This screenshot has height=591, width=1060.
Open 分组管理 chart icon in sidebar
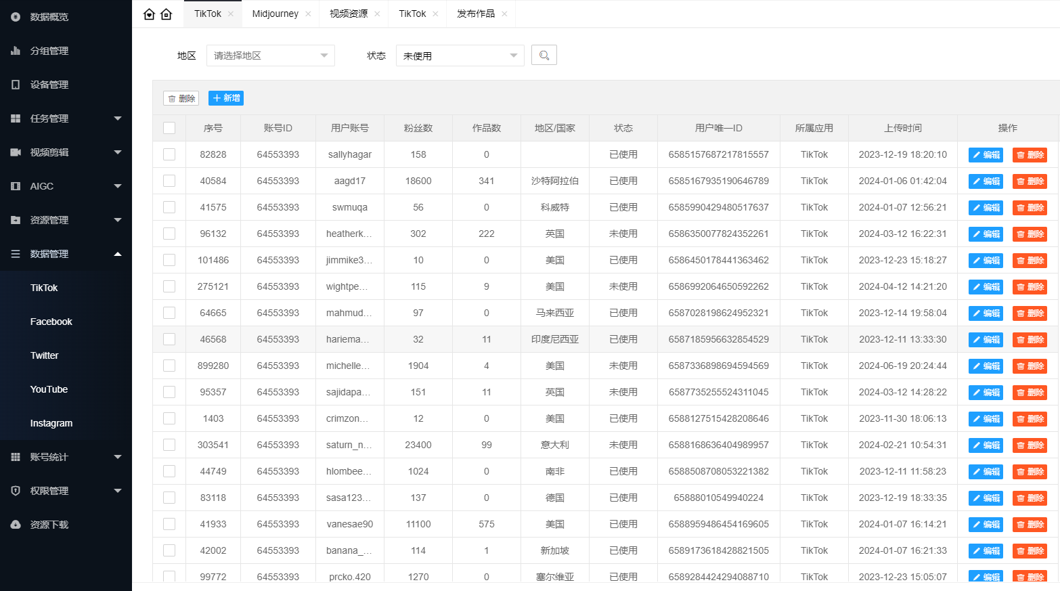point(16,51)
